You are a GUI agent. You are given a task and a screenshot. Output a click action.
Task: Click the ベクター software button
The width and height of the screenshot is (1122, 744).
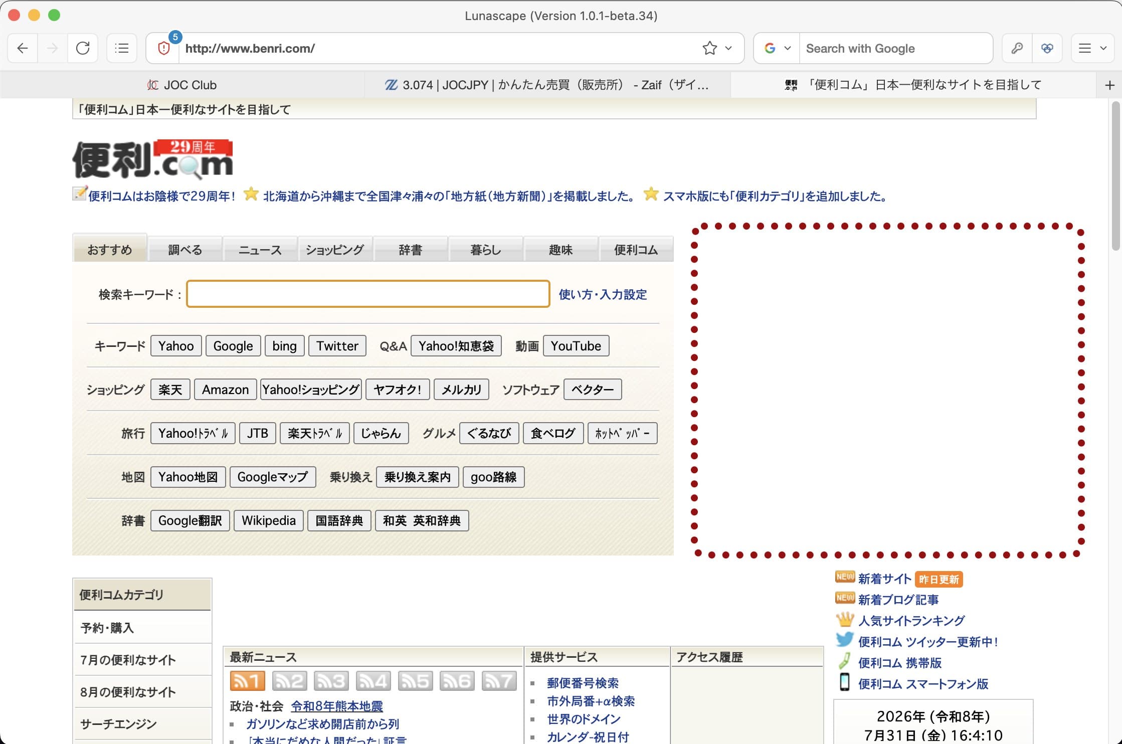[593, 390]
